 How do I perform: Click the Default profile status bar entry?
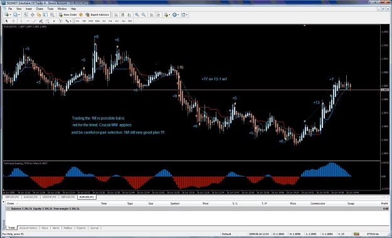(226, 234)
